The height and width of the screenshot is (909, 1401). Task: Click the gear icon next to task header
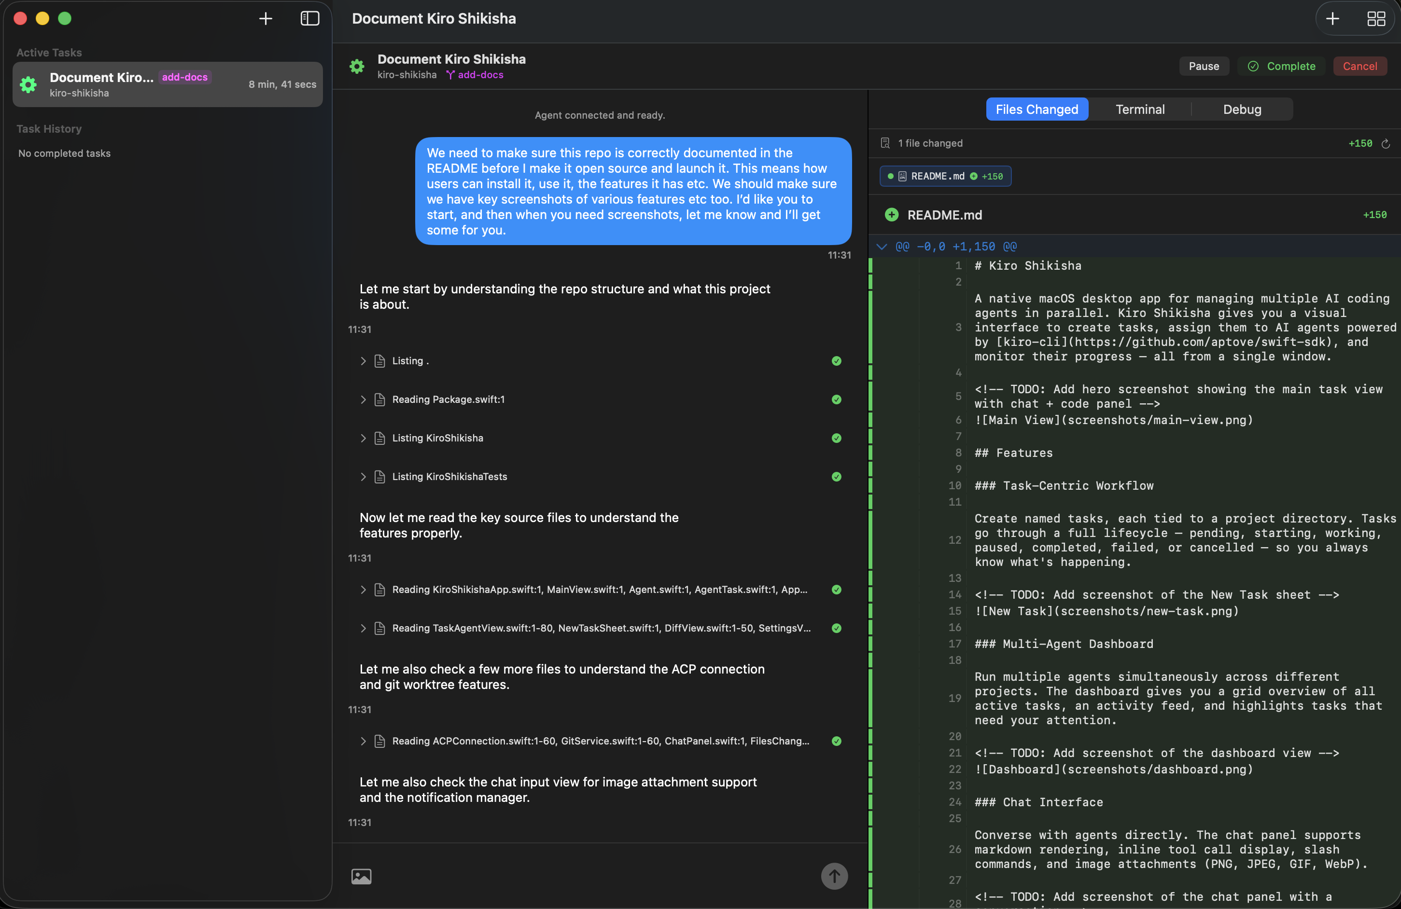[357, 67]
